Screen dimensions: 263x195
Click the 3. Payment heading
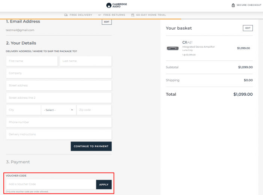tap(18, 162)
